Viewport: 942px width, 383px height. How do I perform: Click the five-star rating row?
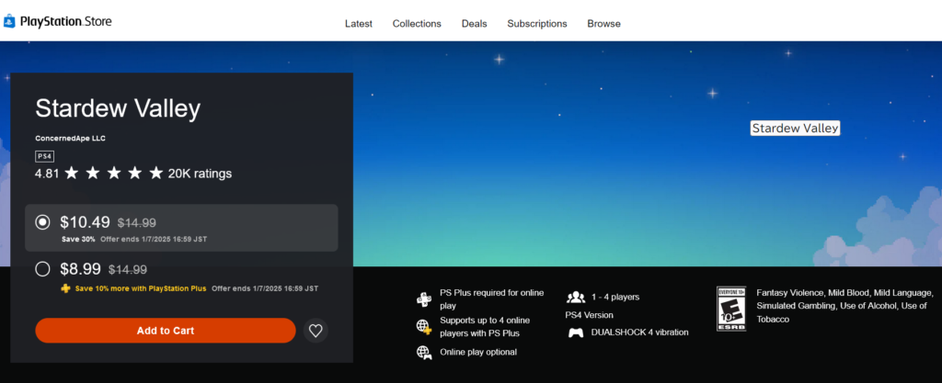tap(113, 174)
